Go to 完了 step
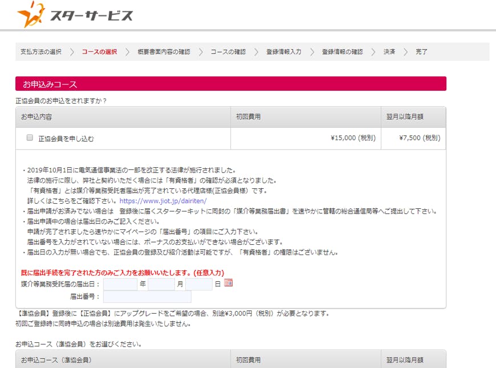Image resolution: width=496 pixels, height=368 pixels. 421,52
